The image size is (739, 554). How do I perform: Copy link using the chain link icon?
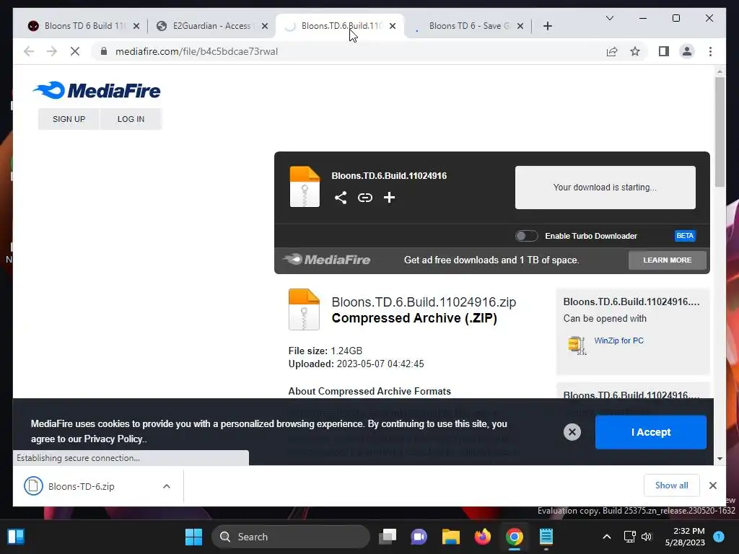click(x=364, y=198)
